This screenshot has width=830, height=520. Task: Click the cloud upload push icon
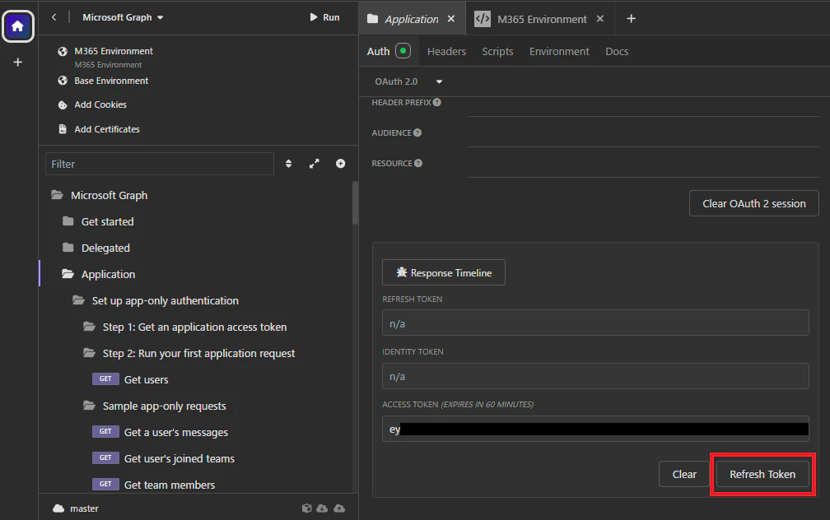pyautogui.click(x=339, y=508)
